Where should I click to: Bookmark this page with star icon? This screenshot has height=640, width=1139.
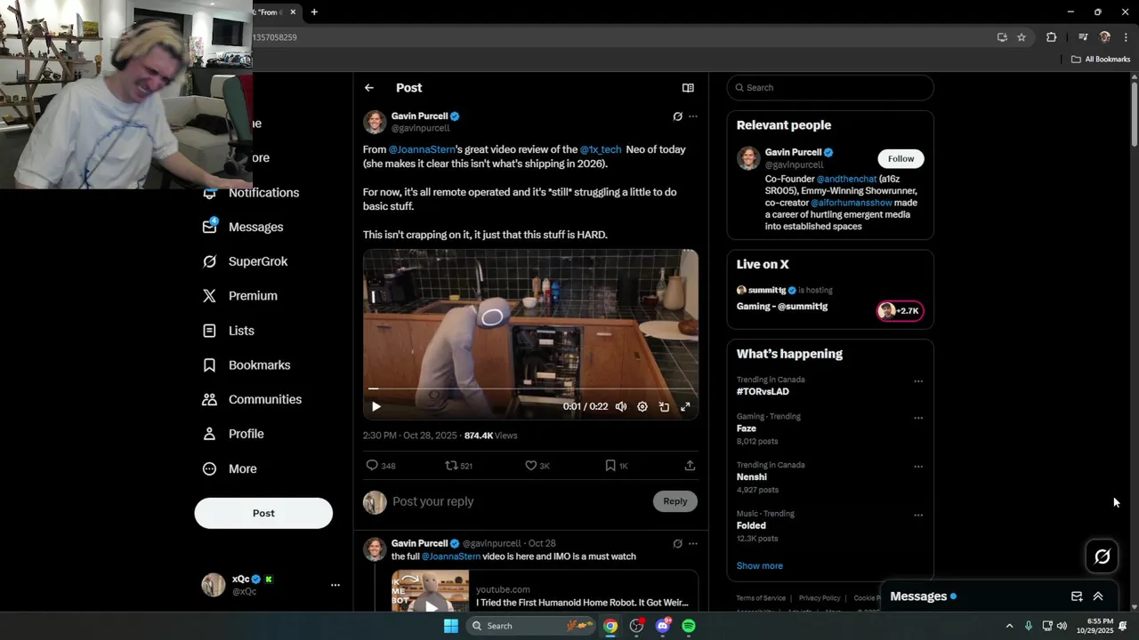[1022, 37]
